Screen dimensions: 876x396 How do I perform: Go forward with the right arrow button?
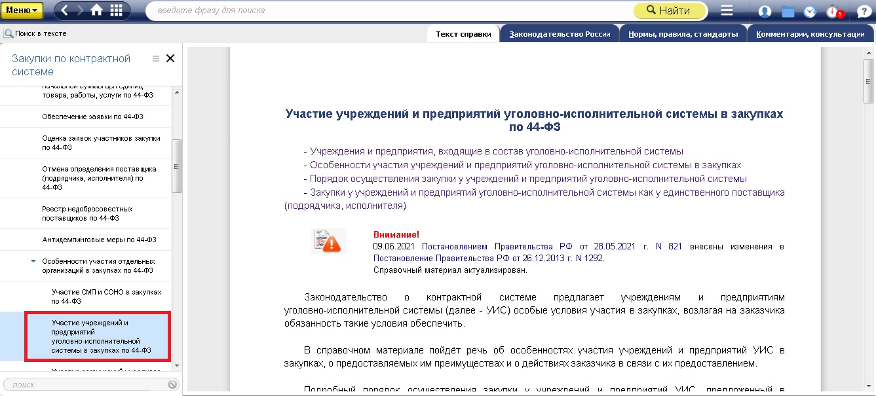coord(81,10)
